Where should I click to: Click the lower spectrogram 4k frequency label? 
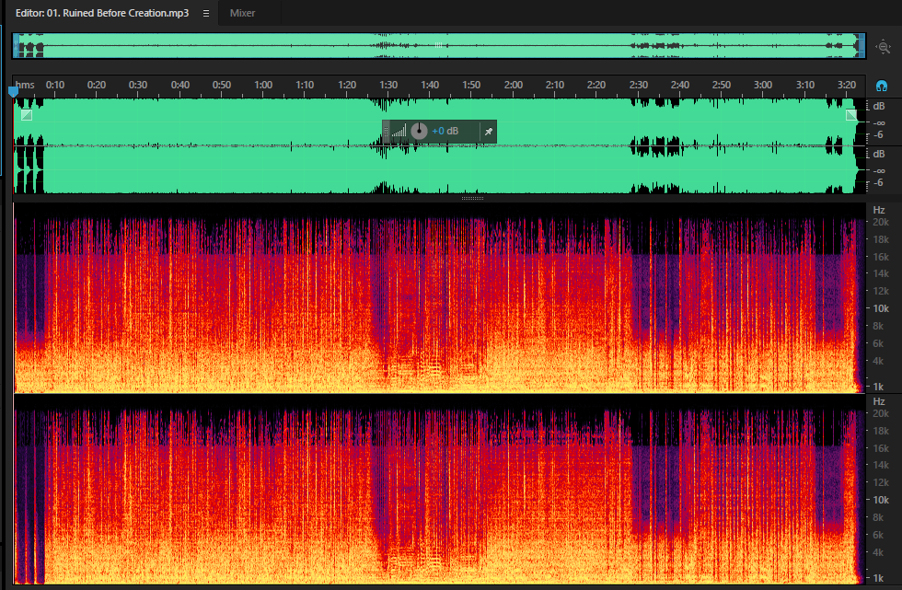878,552
